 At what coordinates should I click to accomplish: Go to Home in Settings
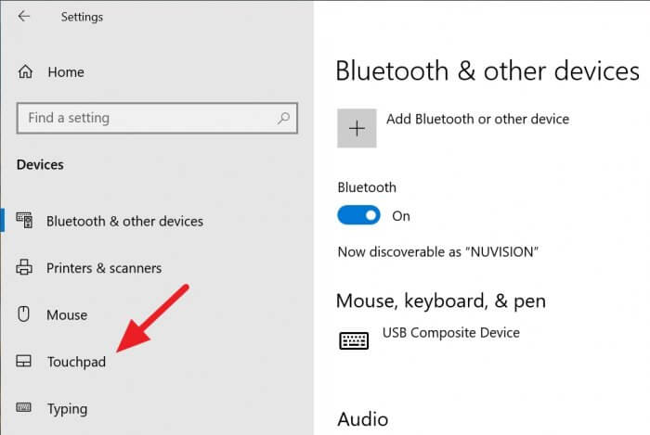[66, 72]
